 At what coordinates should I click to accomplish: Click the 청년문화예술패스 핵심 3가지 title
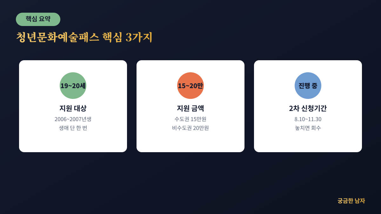pos(84,37)
